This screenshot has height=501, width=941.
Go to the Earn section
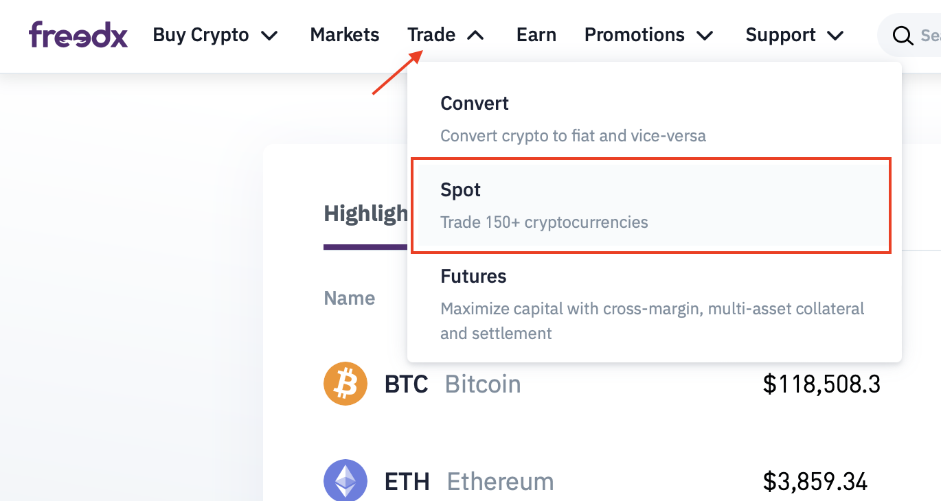coord(536,35)
